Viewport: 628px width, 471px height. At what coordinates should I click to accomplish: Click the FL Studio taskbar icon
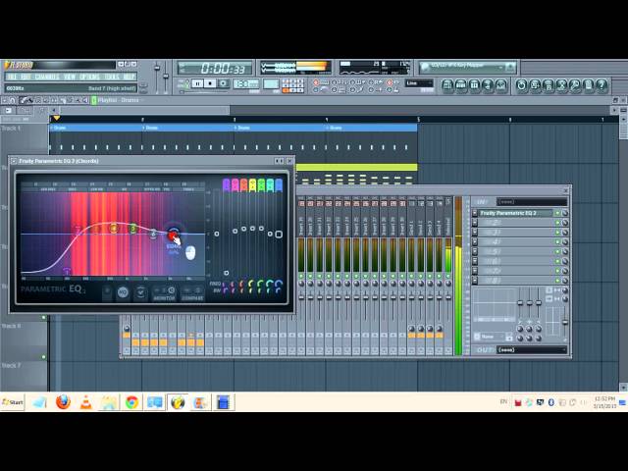(178, 402)
